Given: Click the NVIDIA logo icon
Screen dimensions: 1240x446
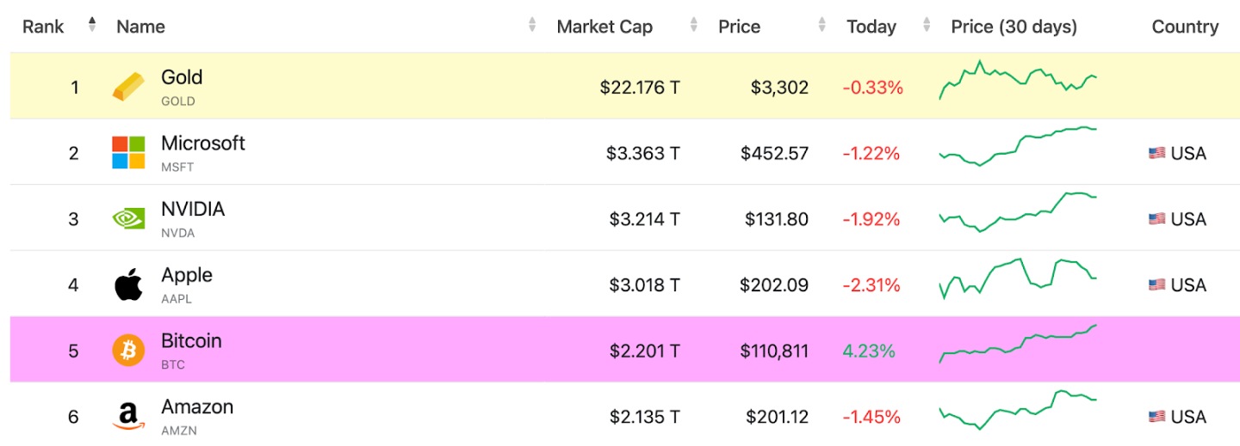Looking at the screenshot, I should pos(129,219).
